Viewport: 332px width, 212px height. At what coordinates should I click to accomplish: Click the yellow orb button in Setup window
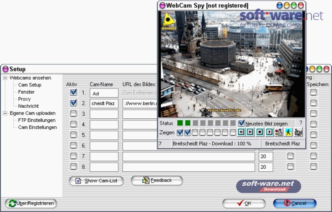312,69
